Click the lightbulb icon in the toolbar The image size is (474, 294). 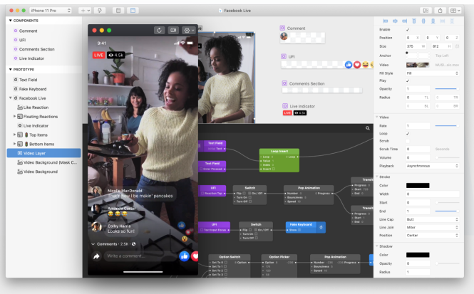point(100,11)
